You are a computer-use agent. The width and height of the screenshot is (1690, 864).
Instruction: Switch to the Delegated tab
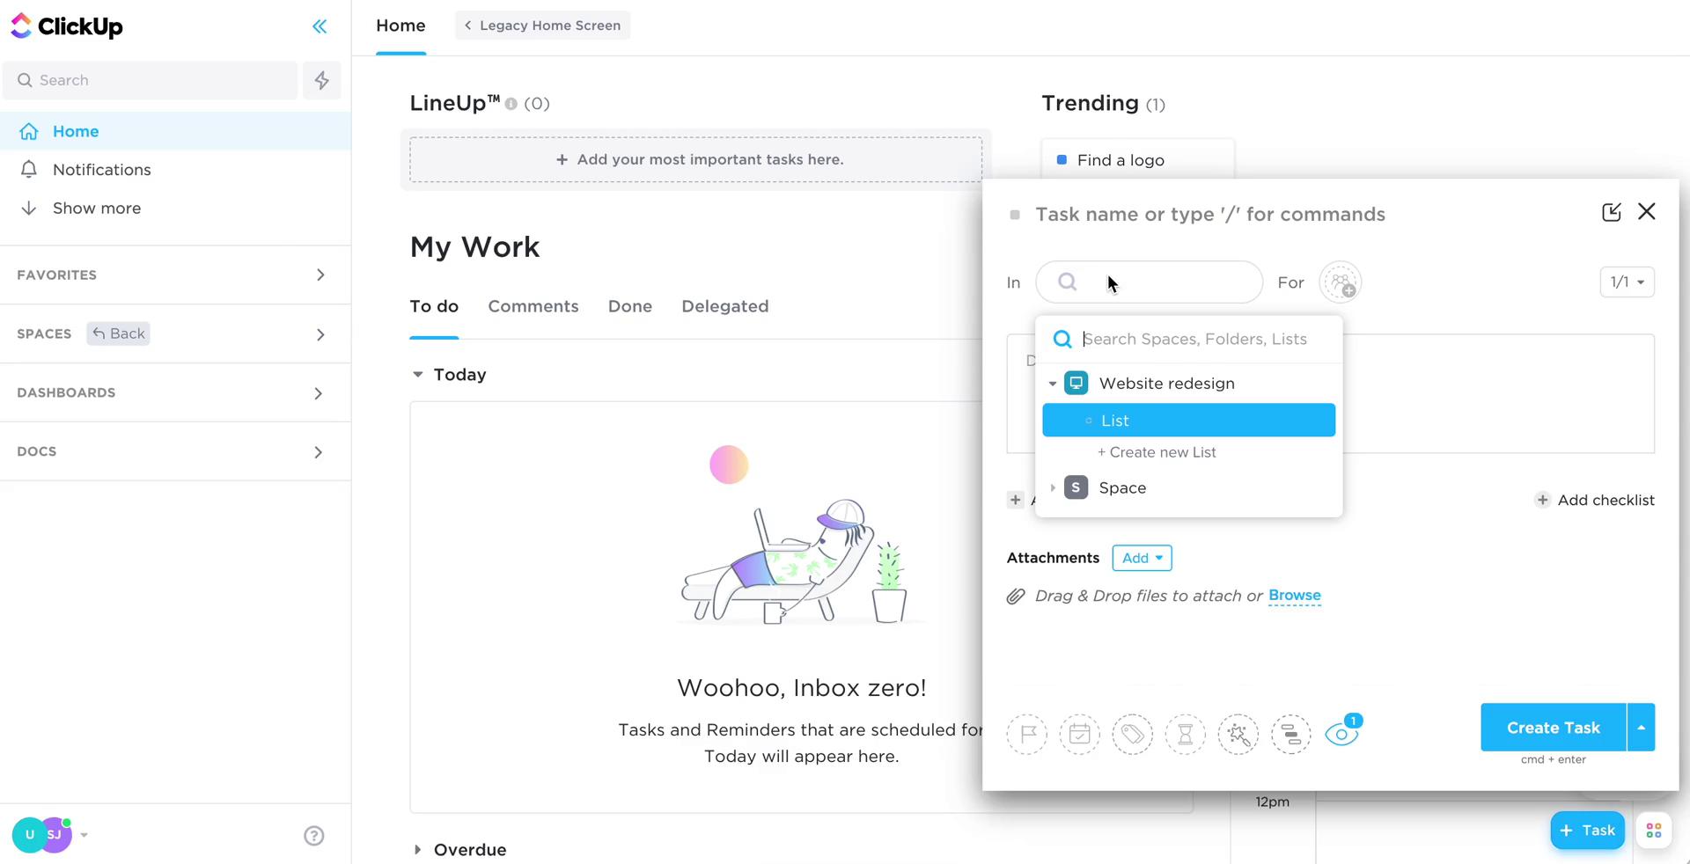click(x=725, y=306)
